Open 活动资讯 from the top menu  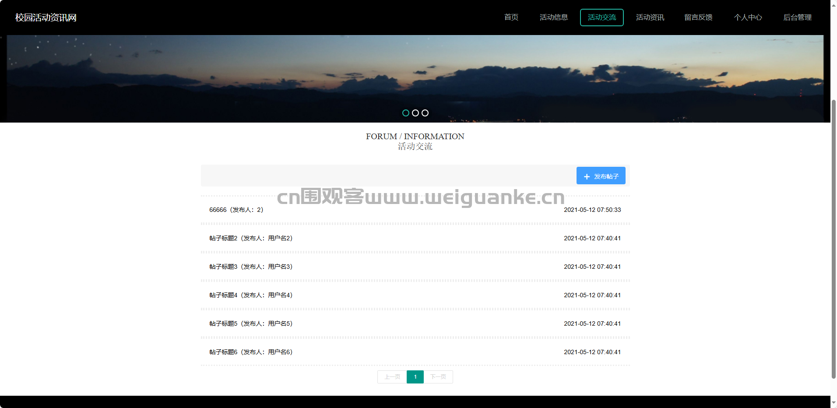[x=650, y=18]
